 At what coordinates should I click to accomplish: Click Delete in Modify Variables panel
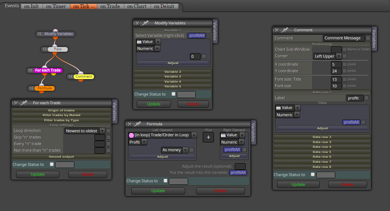(x=193, y=104)
